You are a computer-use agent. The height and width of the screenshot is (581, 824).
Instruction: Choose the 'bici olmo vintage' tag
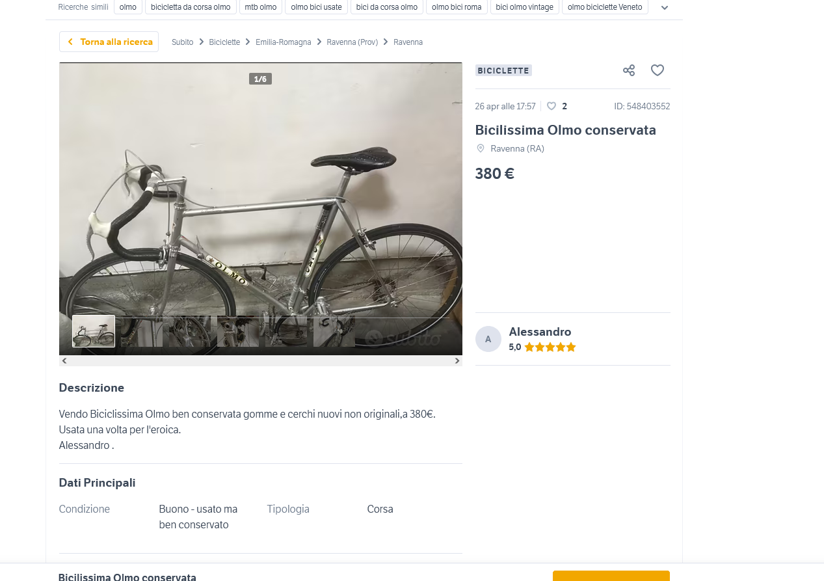tap(524, 7)
